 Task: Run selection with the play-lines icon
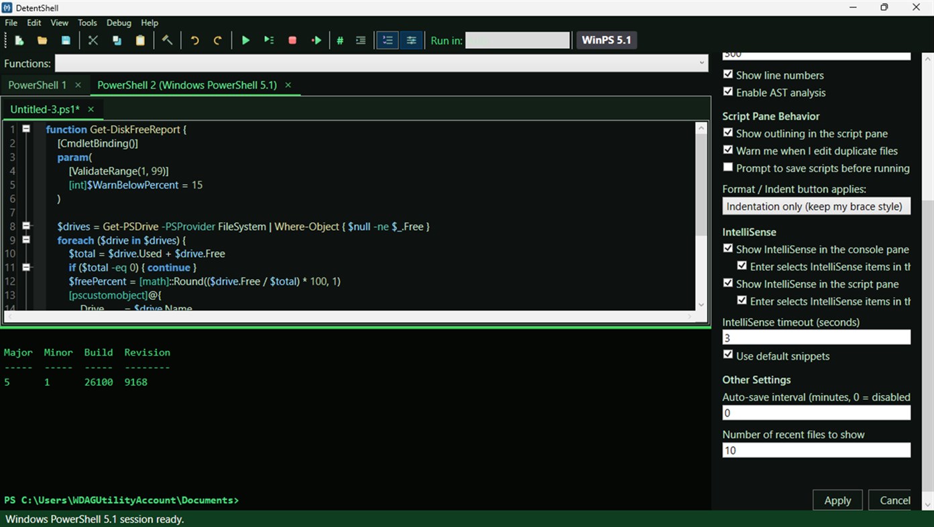click(x=269, y=40)
